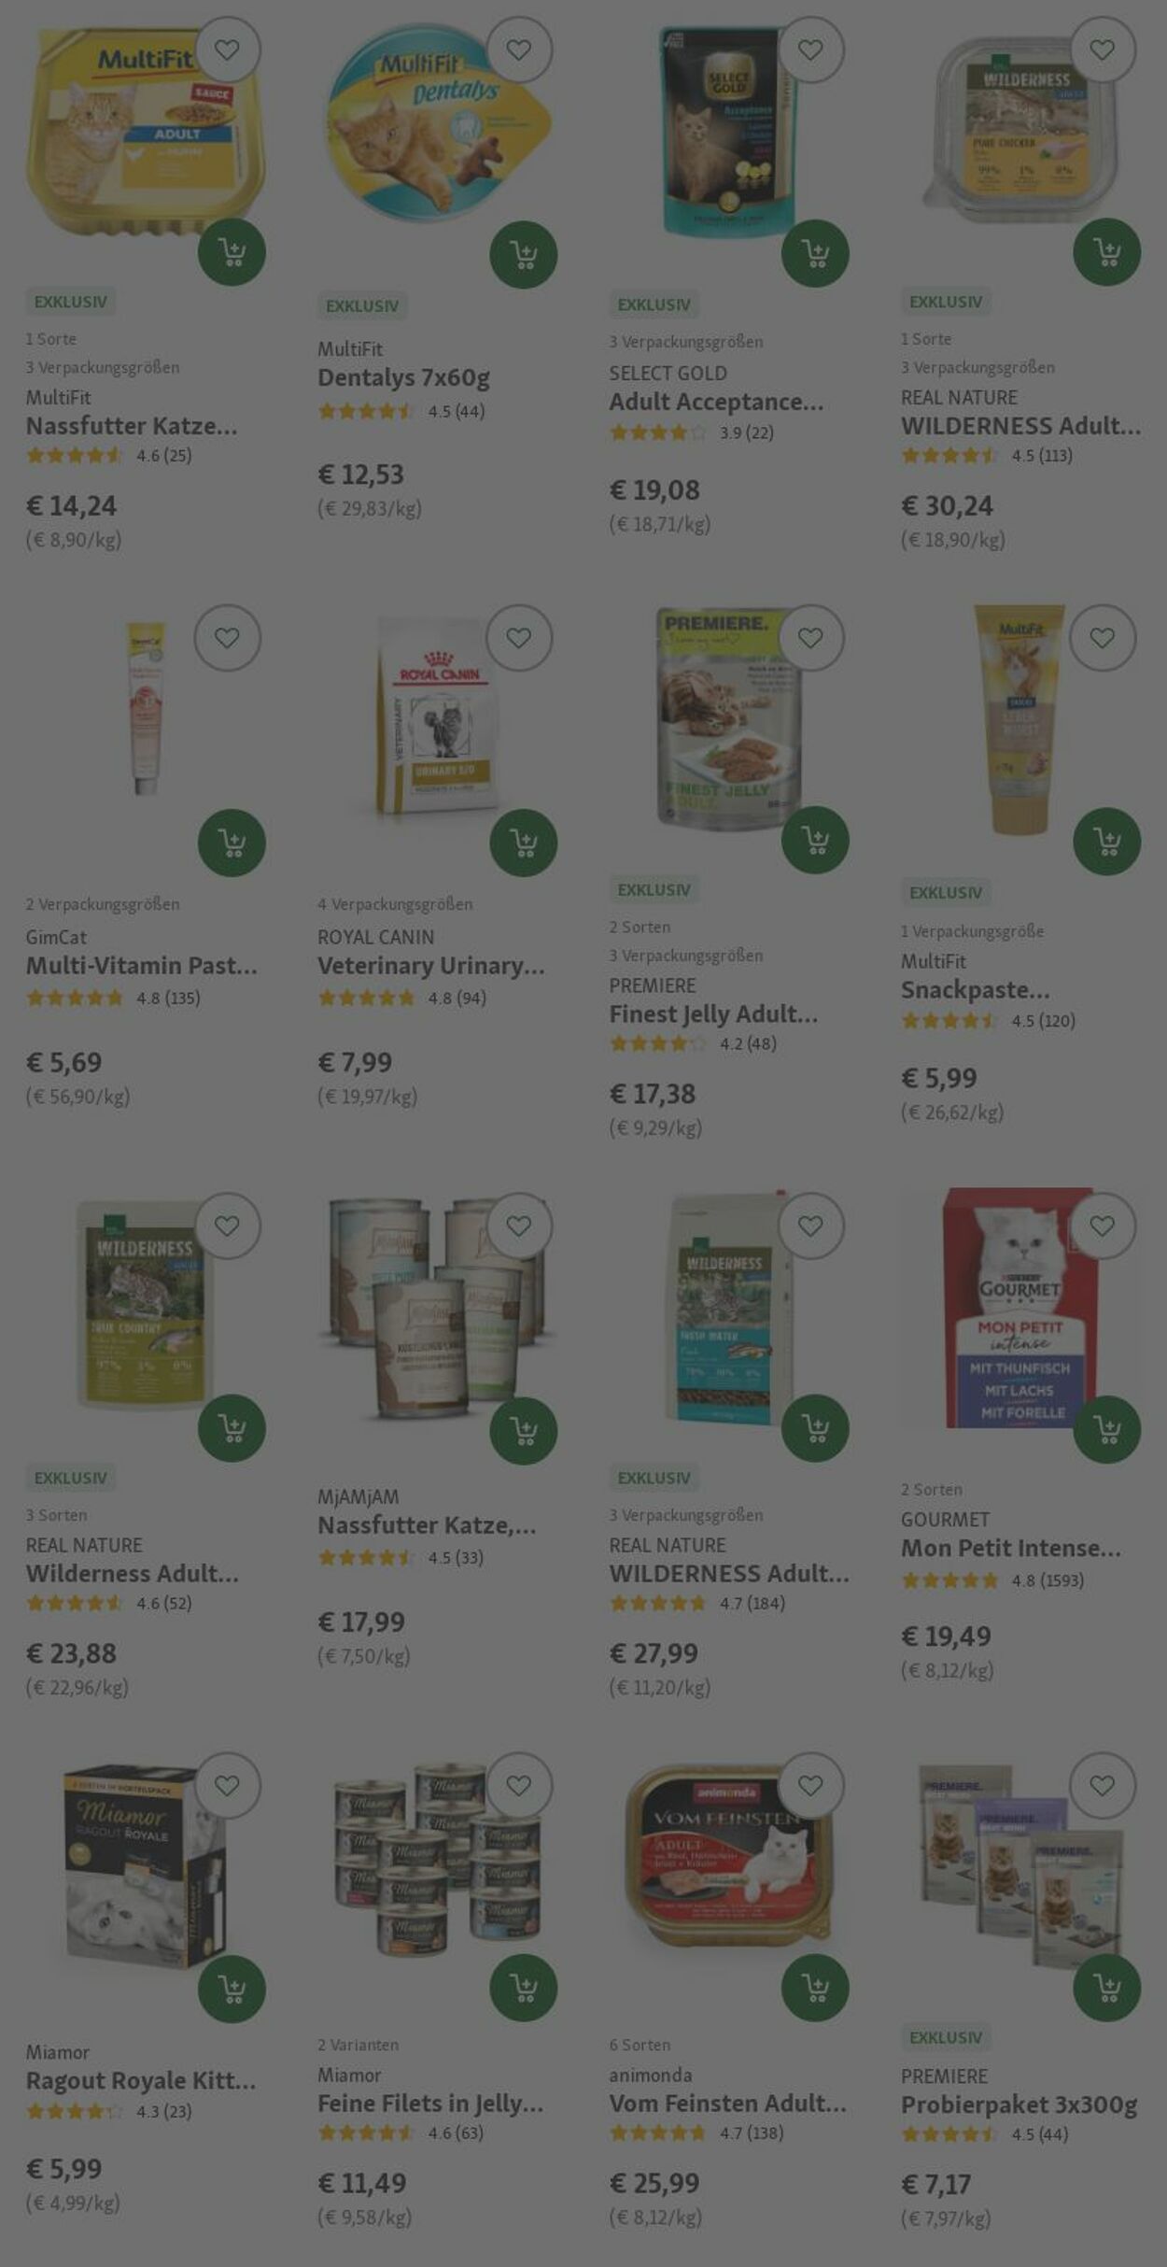Open the Multi-Vitamin Paste 4.8 star reviews
The width and height of the screenshot is (1167, 2267).
pyautogui.click(x=113, y=998)
